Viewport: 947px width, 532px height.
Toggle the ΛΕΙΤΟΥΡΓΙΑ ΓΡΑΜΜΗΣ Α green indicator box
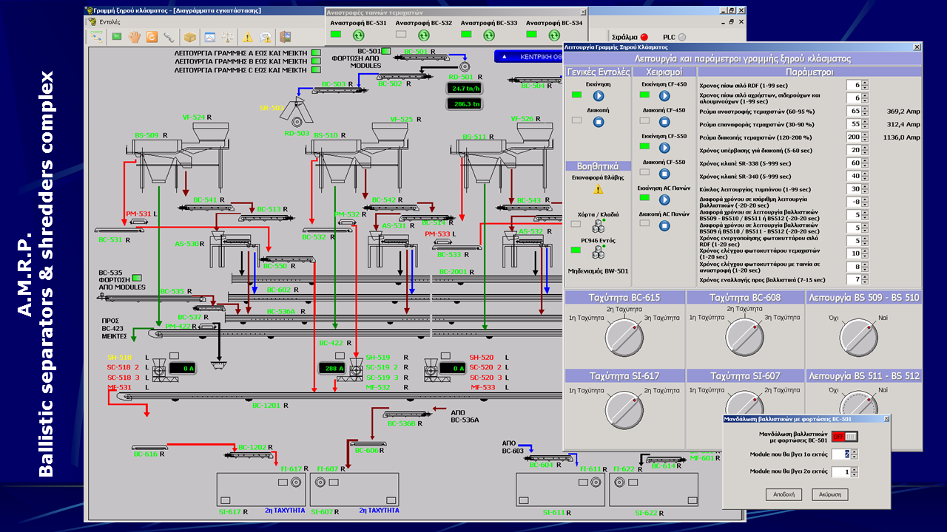(x=316, y=53)
